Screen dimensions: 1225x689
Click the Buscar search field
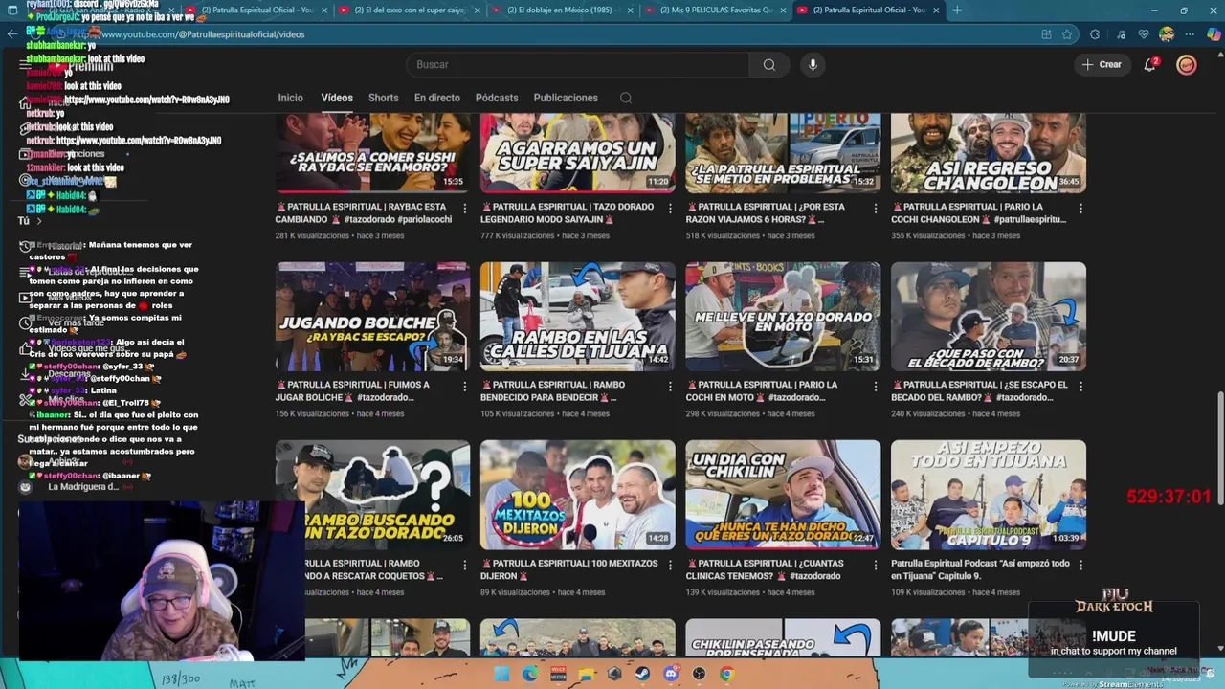[579, 65]
